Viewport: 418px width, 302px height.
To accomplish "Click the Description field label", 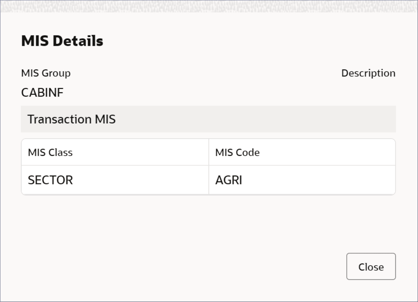I will click(368, 73).
